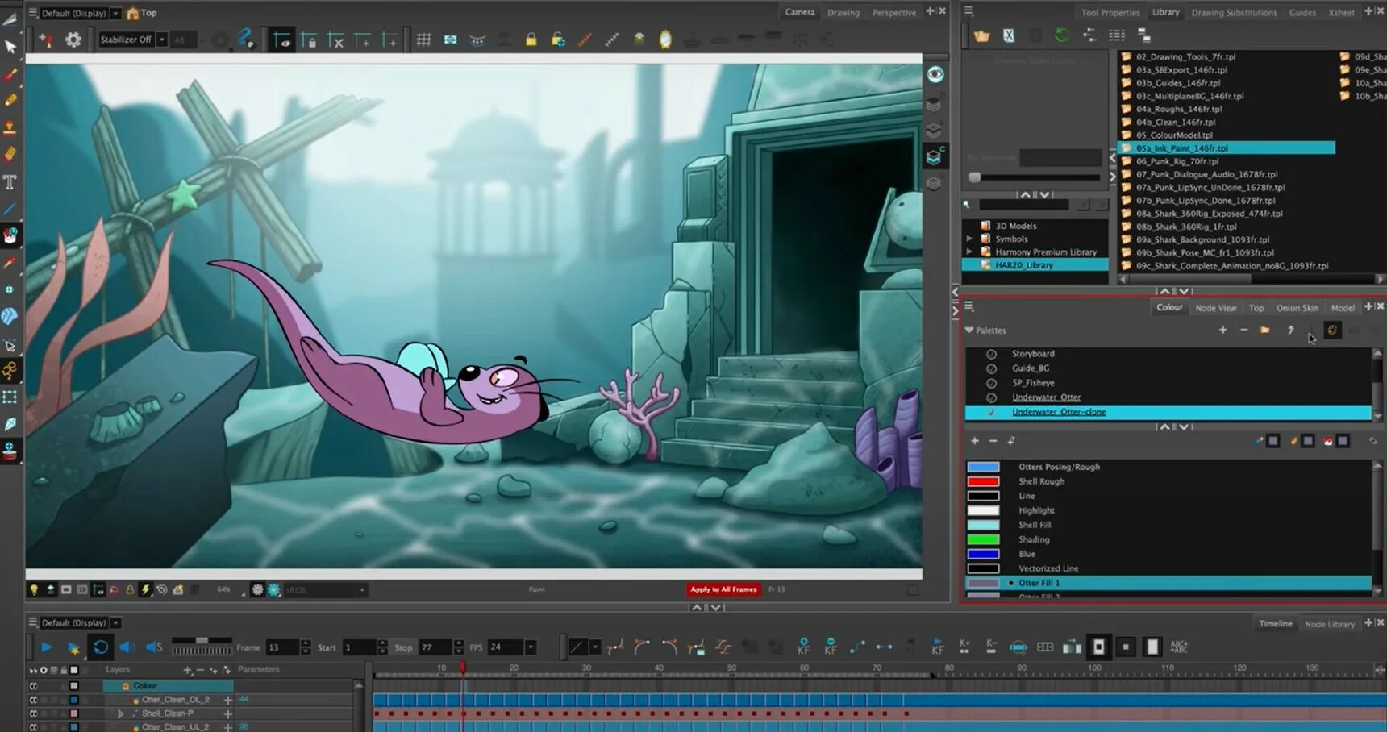This screenshot has height=732, width=1387.
Task: Click the Stop frame input field
Action: point(435,647)
